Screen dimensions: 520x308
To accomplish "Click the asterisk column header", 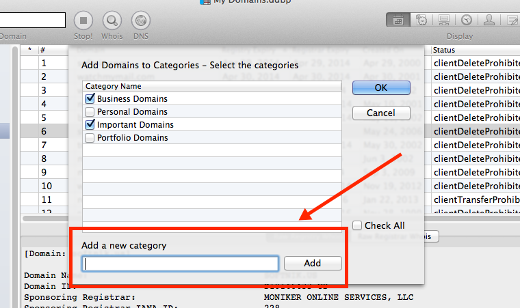I will [x=29, y=50].
